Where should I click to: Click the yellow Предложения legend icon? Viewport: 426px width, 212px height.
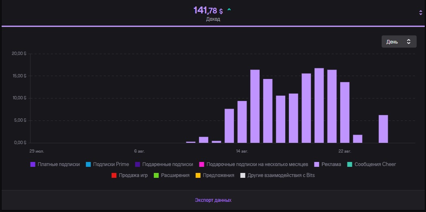tap(198, 175)
